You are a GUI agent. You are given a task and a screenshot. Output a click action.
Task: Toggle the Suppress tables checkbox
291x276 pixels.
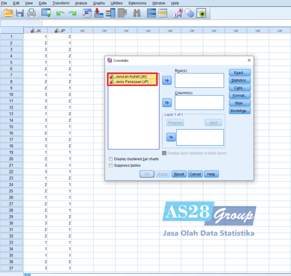[x=111, y=165]
